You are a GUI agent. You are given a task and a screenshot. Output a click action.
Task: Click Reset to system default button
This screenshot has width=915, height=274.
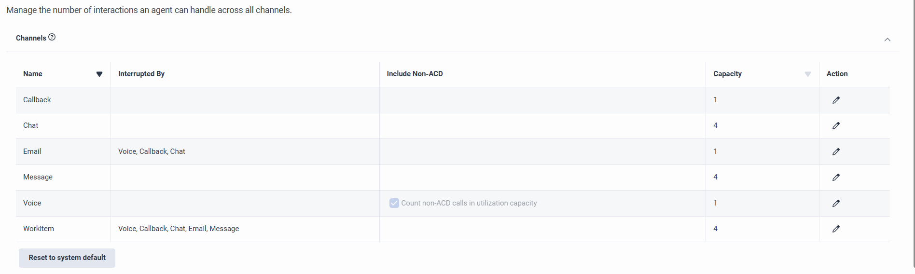(x=67, y=258)
